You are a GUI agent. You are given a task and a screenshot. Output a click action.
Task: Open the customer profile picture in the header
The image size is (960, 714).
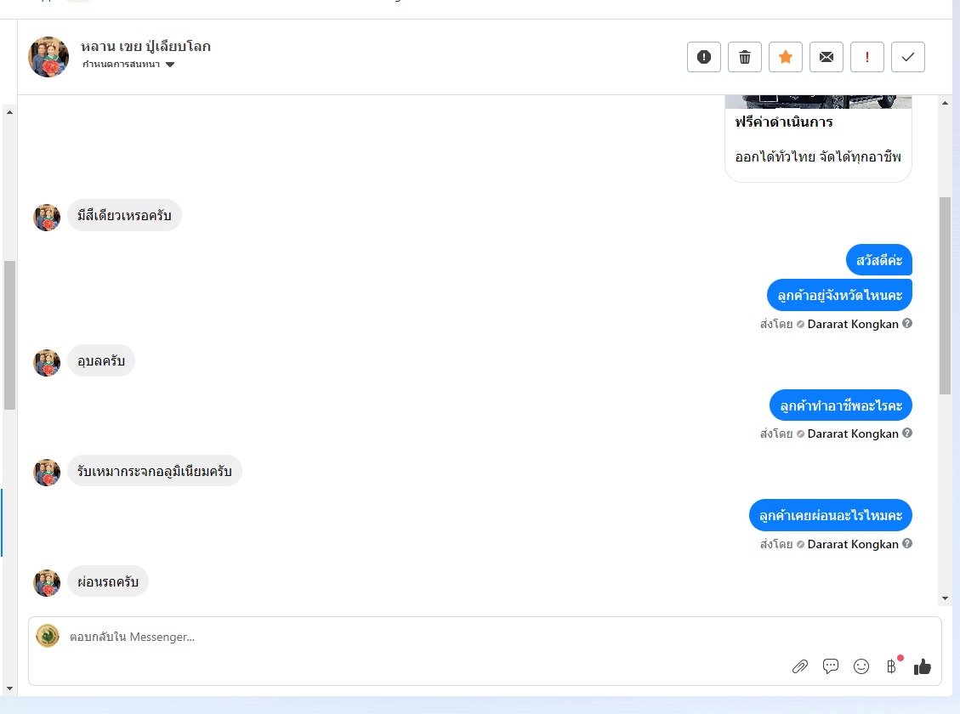point(48,57)
